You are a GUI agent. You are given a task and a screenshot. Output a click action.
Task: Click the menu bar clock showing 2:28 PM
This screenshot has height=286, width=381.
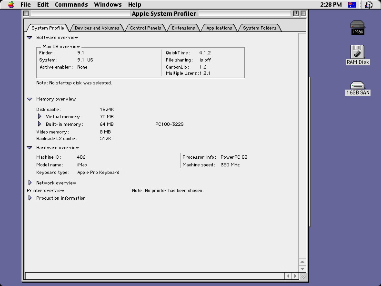(331, 5)
